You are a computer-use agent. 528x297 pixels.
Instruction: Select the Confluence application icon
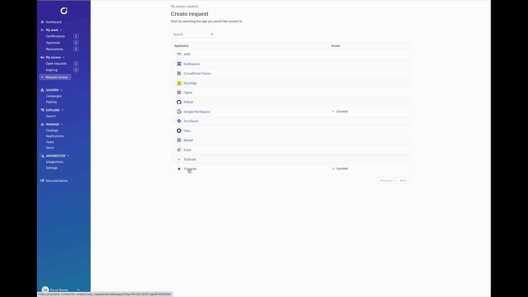(179, 64)
